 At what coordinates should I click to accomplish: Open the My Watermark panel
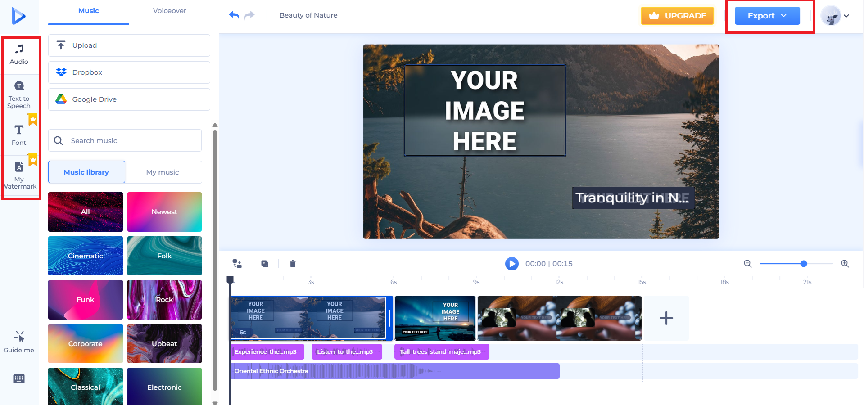[x=19, y=176]
